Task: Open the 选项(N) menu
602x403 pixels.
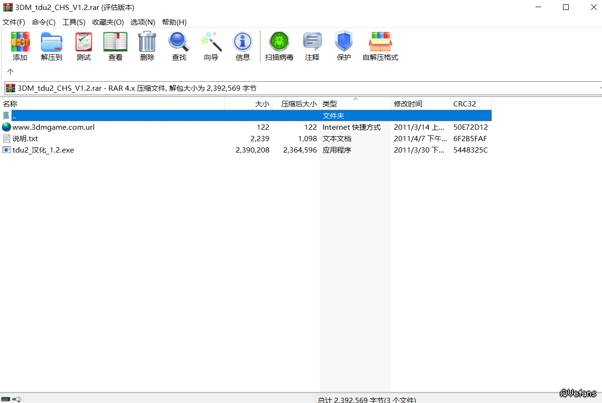Action: tap(143, 22)
